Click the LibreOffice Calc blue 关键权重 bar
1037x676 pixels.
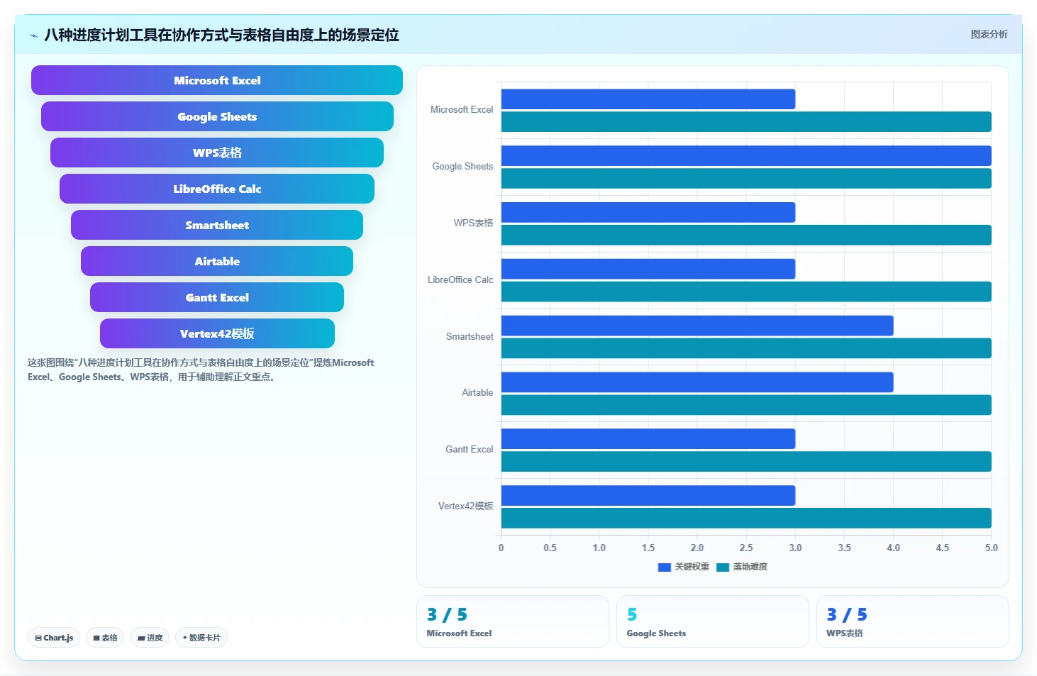(648, 269)
